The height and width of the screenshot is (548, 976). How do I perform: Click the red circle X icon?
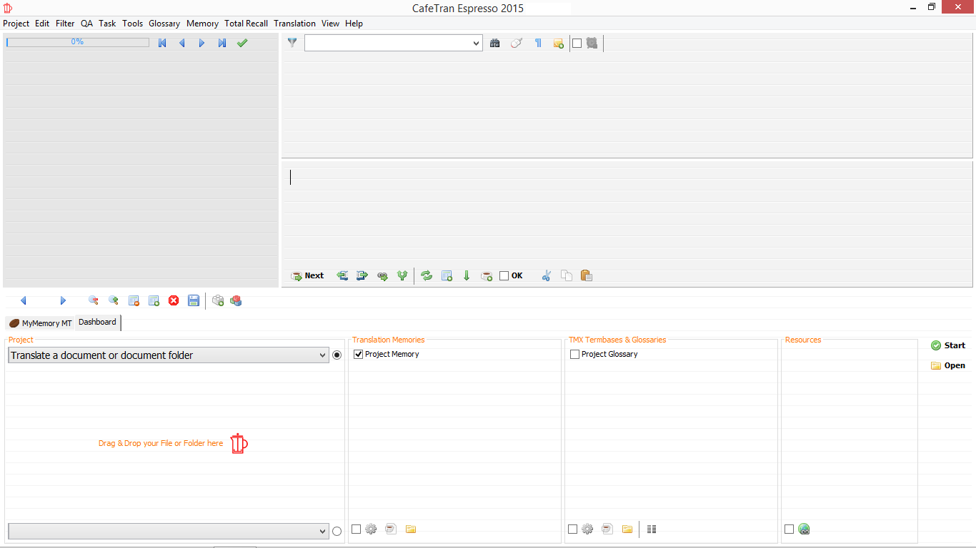pos(174,301)
